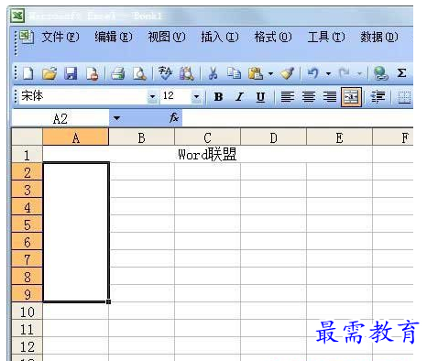
Task: Expand the Name Box dropdown arrow
Action: point(116,118)
